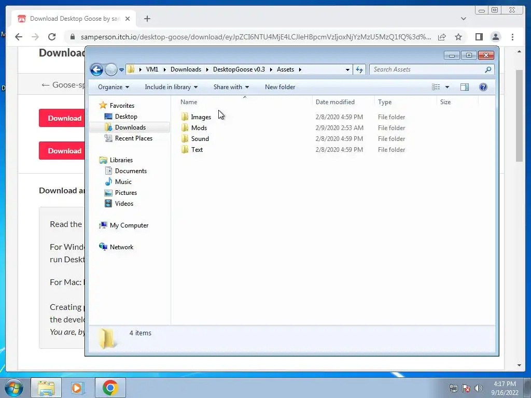Open Include in library menu

tap(171, 87)
